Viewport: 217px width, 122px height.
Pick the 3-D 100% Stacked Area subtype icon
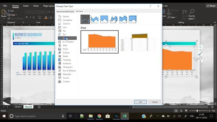click(133, 19)
